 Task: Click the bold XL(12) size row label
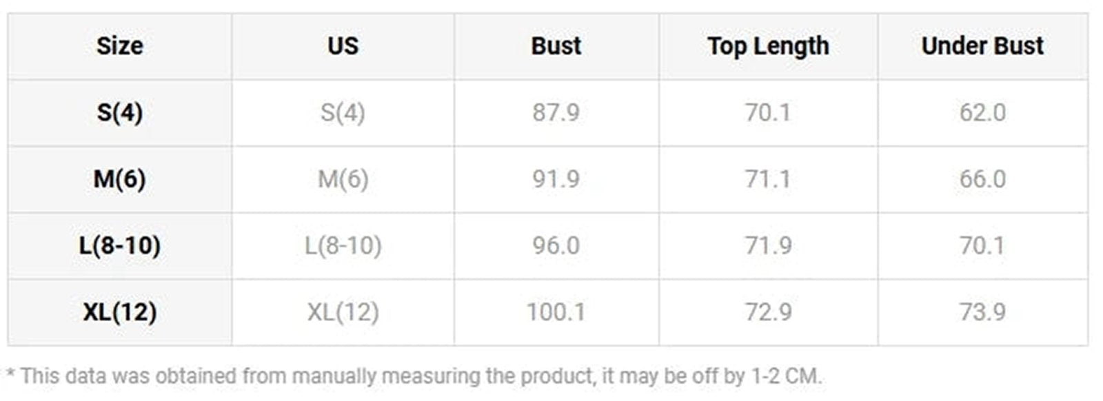tap(119, 312)
